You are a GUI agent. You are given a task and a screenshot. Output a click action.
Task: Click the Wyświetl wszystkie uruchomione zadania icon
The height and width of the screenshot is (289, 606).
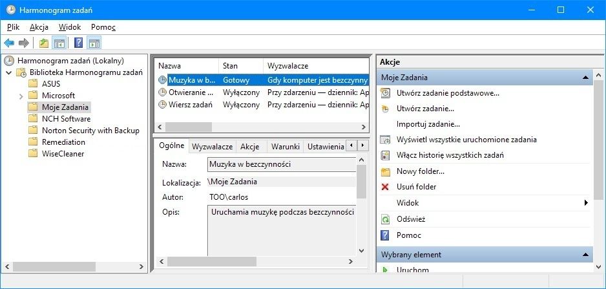(x=385, y=140)
